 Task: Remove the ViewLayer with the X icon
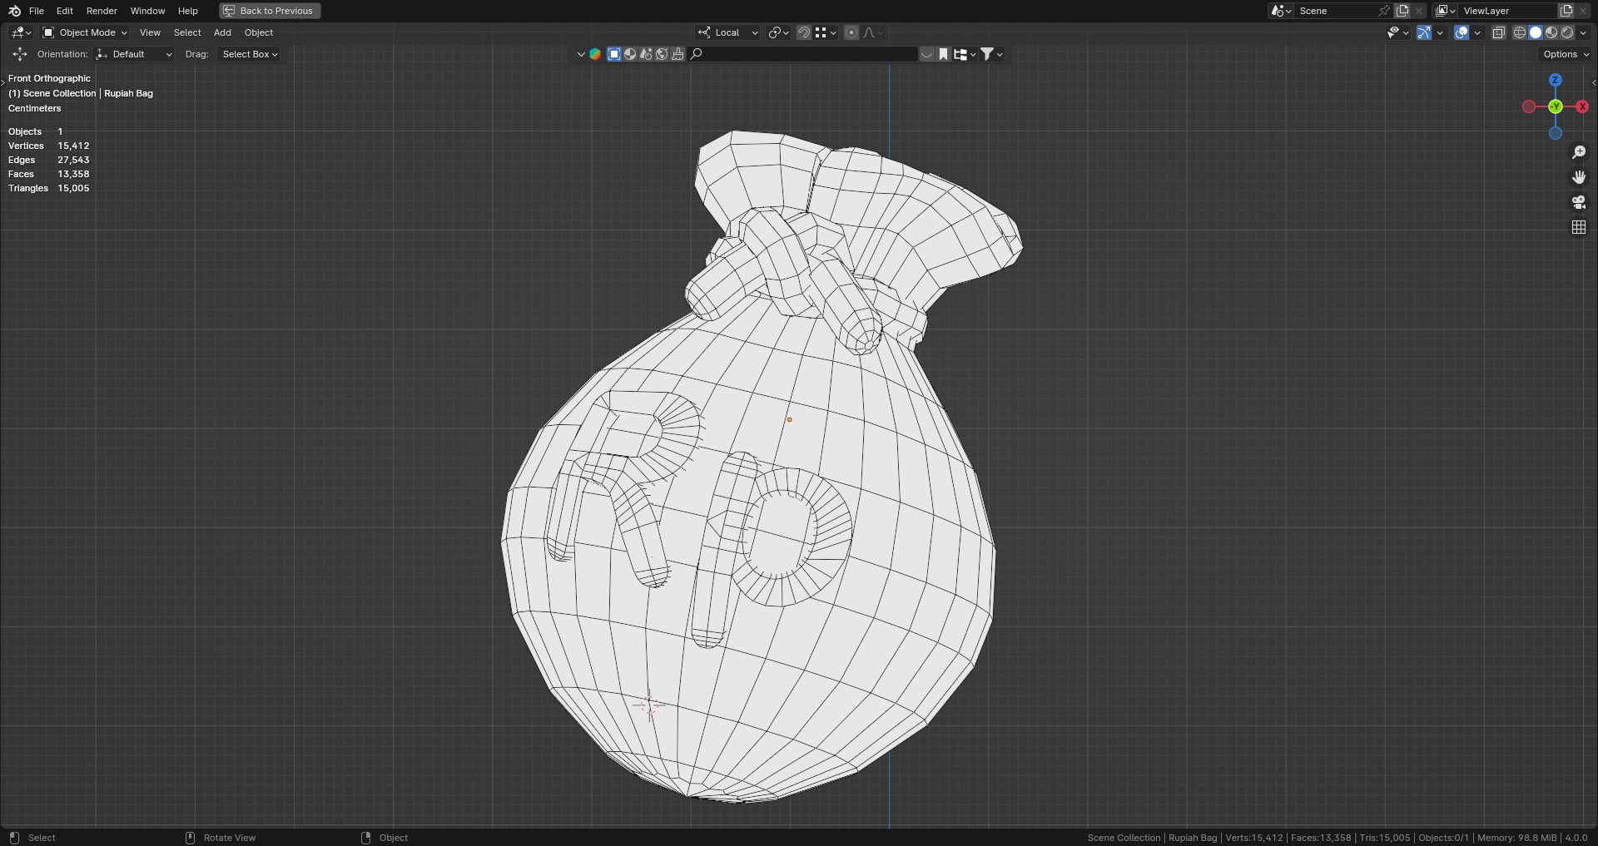tap(1583, 11)
